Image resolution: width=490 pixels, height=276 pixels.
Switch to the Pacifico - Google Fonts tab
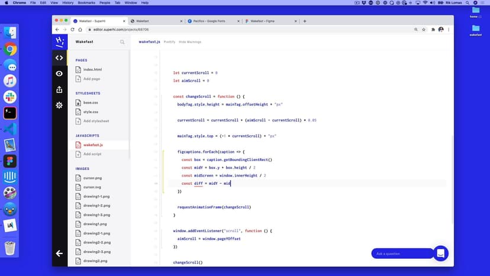click(212, 21)
